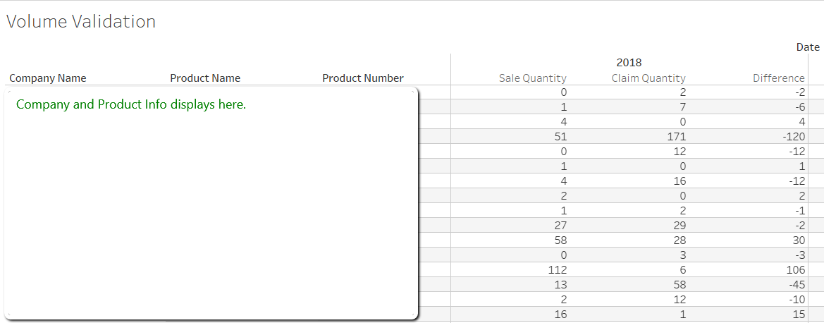Click the Date field label

(x=808, y=47)
